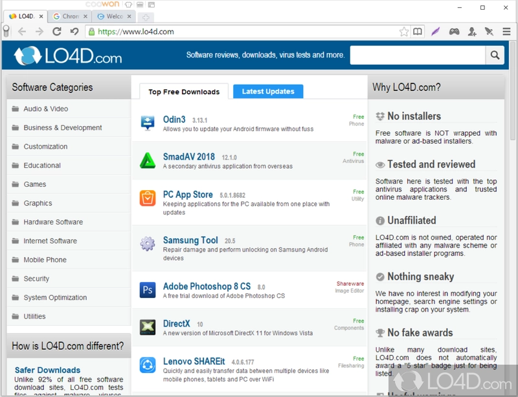Click the DirectX X icon
Image resolution: width=518 pixels, height=397 pixels.
coord(148,327)
